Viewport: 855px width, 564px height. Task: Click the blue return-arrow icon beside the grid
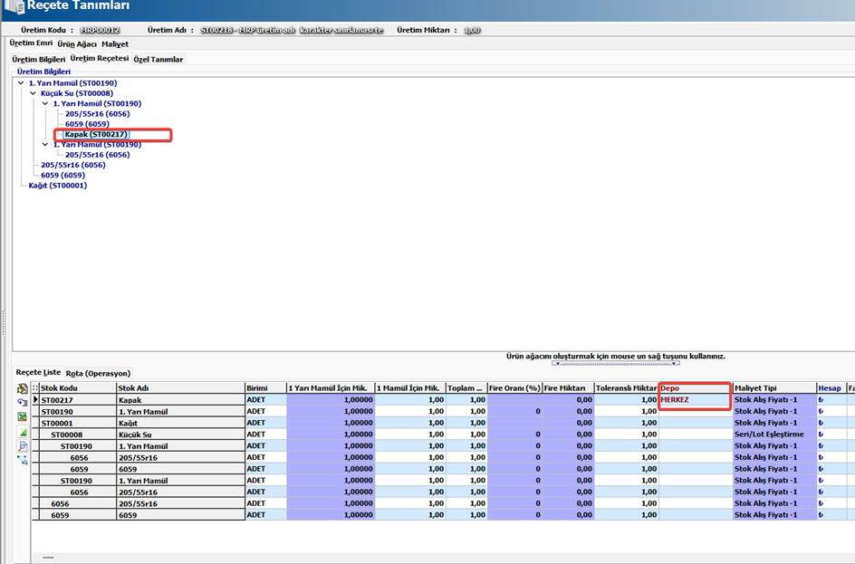pyautogui.click(x=23, y=403)
